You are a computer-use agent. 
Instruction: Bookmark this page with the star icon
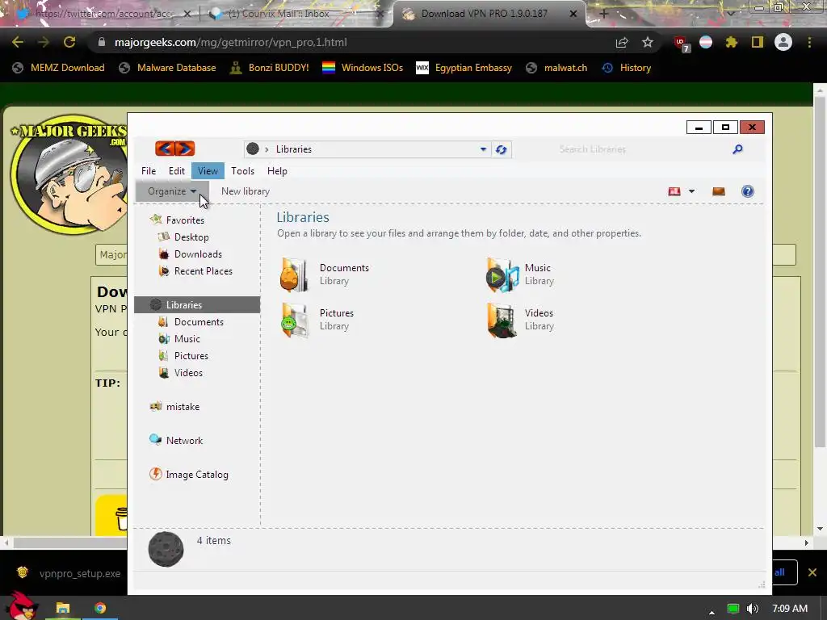click(648, 42)
